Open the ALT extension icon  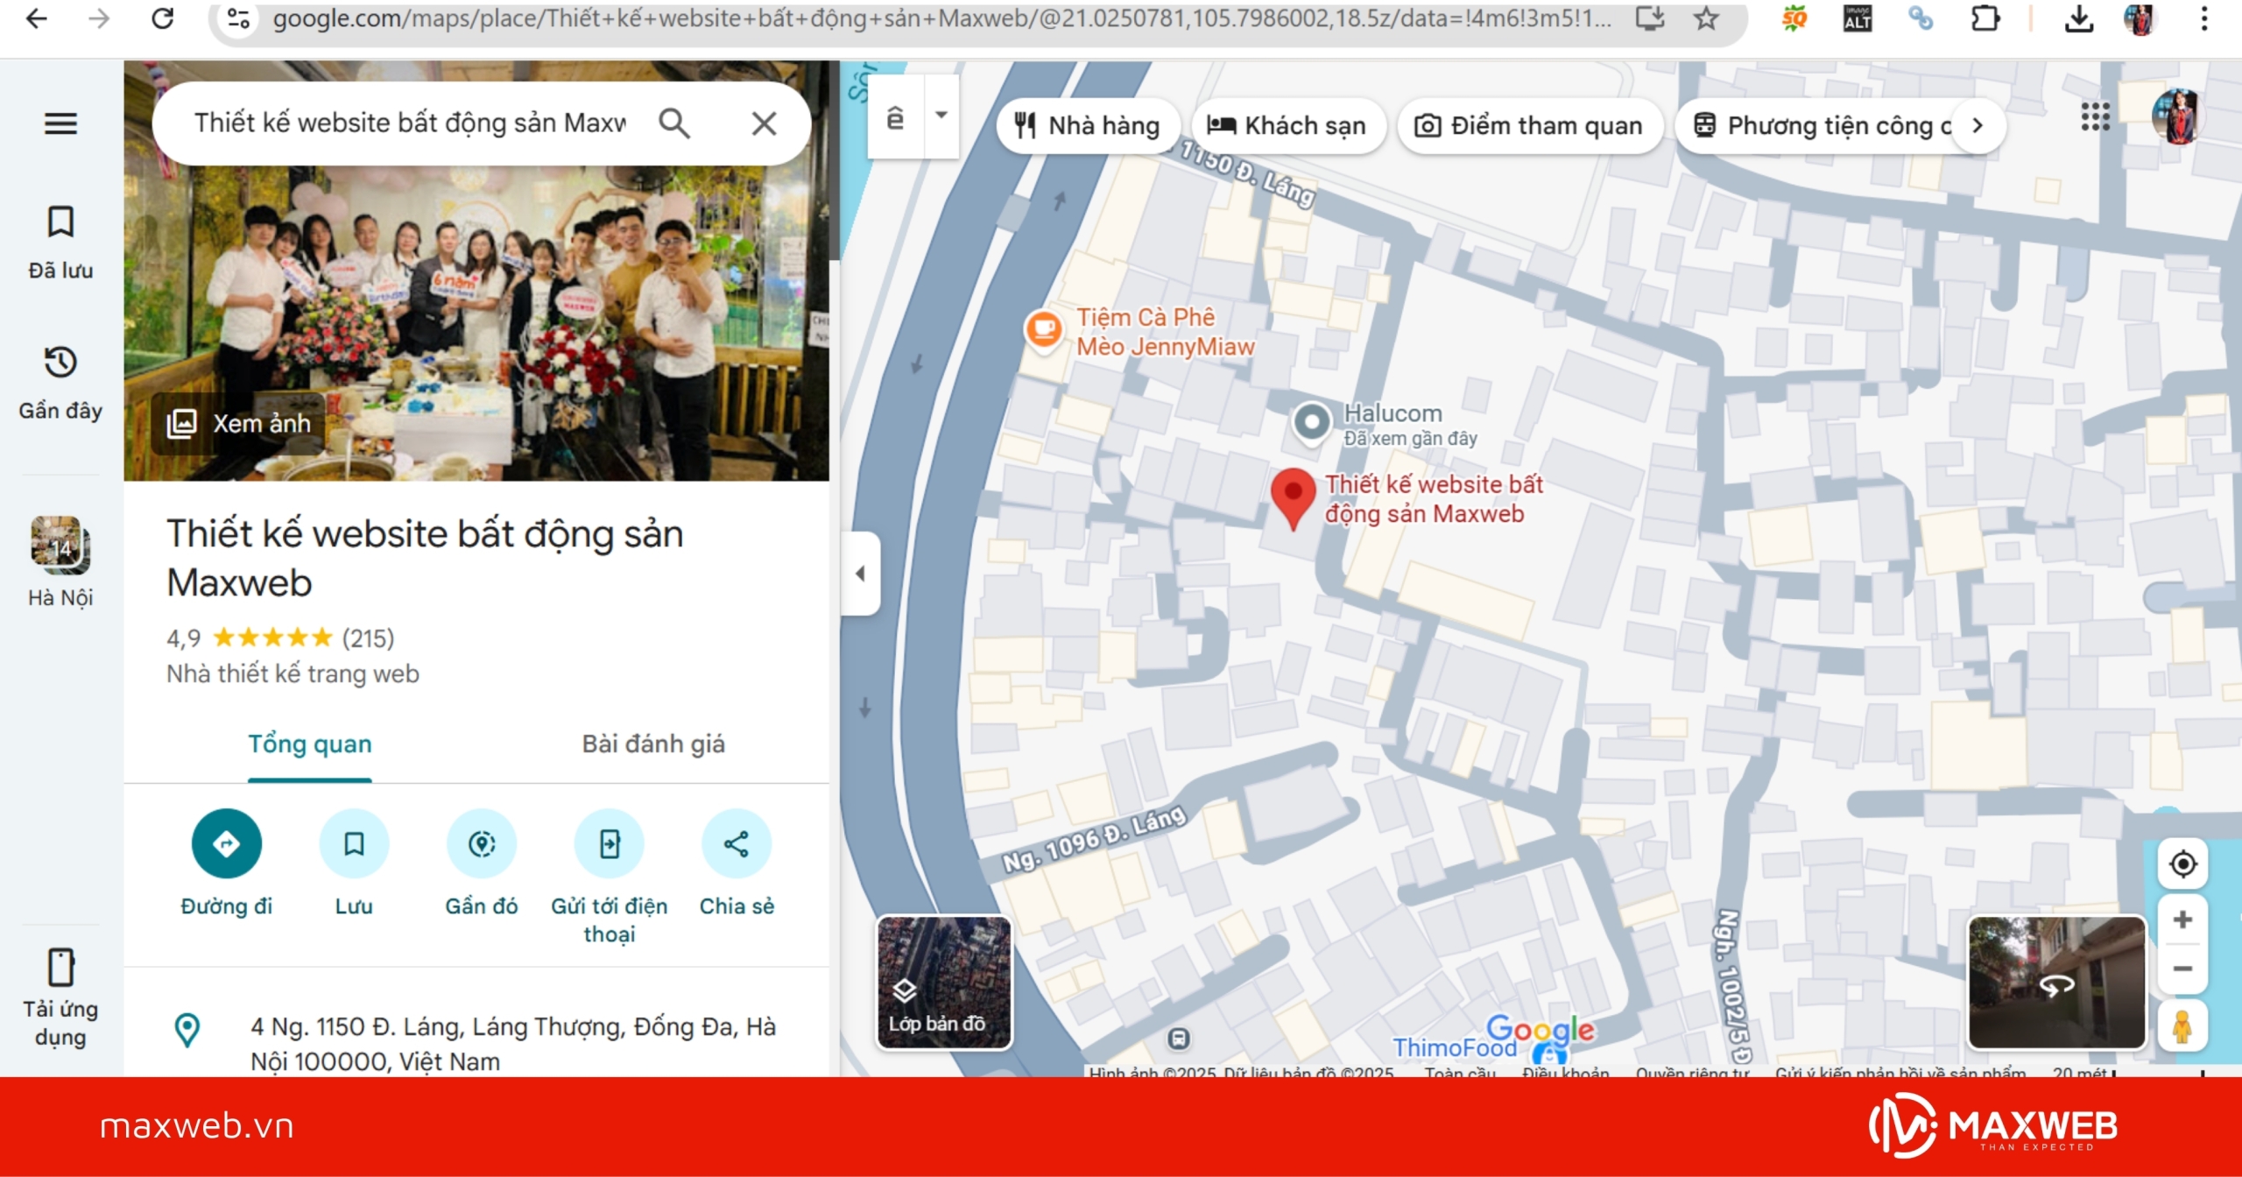1858,18
